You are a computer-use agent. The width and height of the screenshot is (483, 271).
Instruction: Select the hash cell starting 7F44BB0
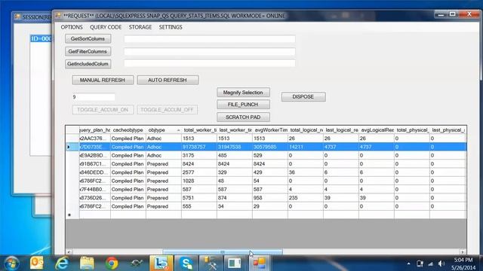pos(95,189)
